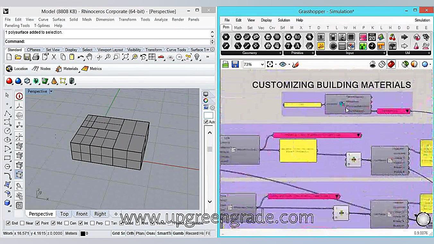434x244 pixels.
Task: Click the Meters units status bar pane
Action: pos(71,233)
